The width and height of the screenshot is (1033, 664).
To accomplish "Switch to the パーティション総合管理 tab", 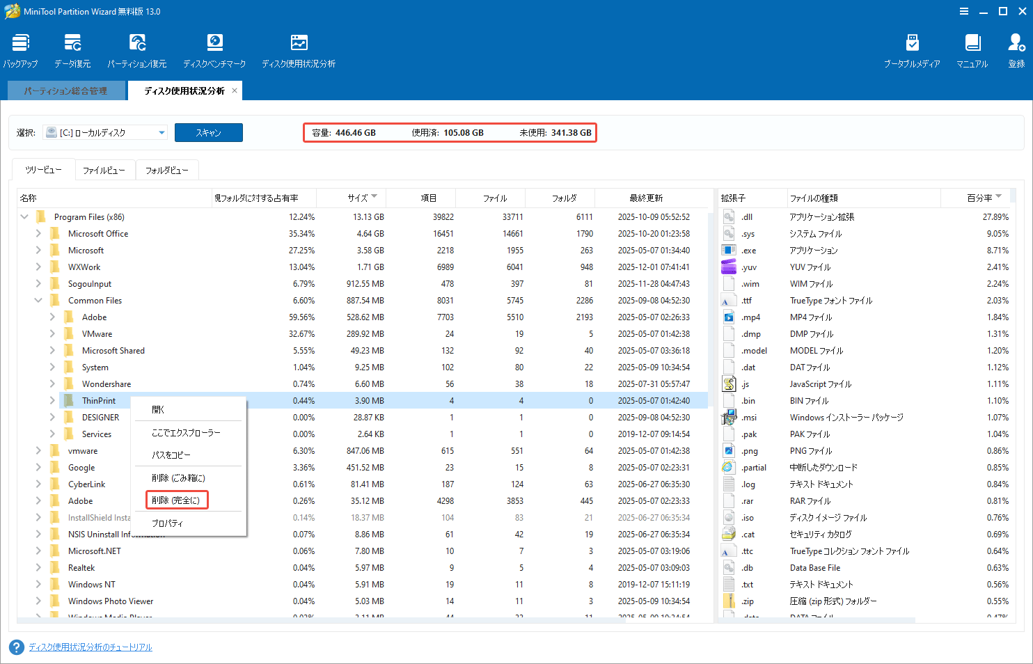I will 66,90.
